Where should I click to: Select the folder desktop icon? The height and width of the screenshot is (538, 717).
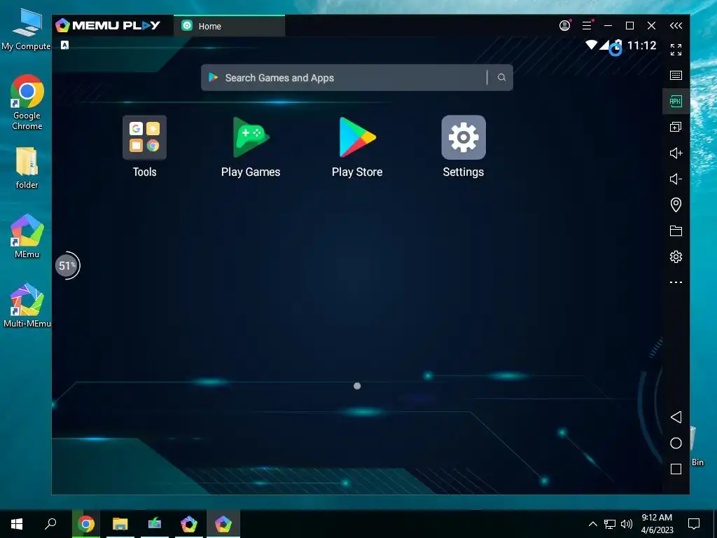(27, 167)
